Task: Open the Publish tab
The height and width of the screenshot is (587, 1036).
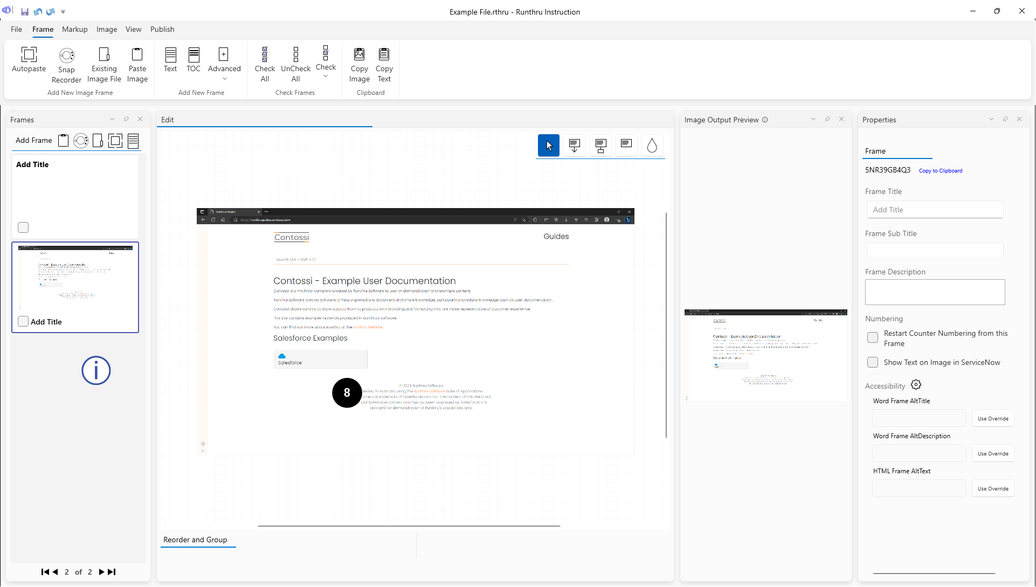Action: (x=162, y=29)
